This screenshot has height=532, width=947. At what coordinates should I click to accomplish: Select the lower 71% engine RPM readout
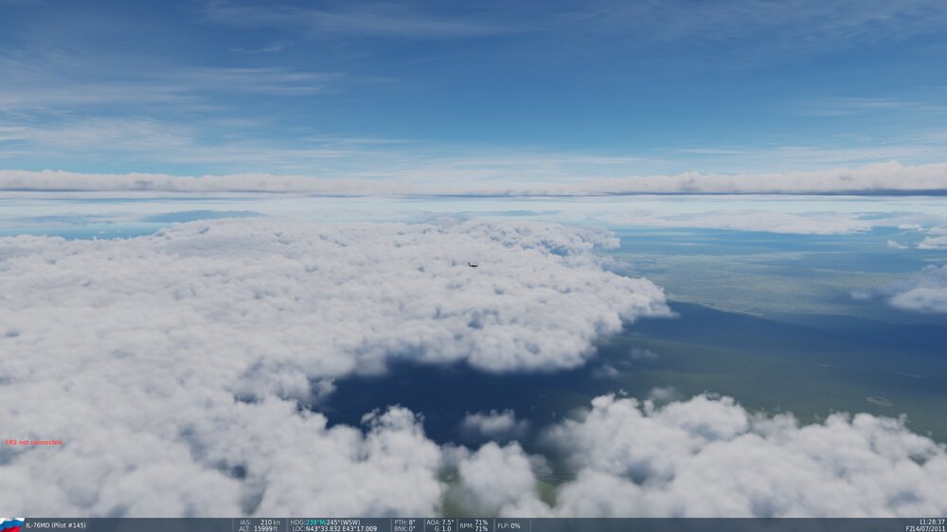pos(481,528)
